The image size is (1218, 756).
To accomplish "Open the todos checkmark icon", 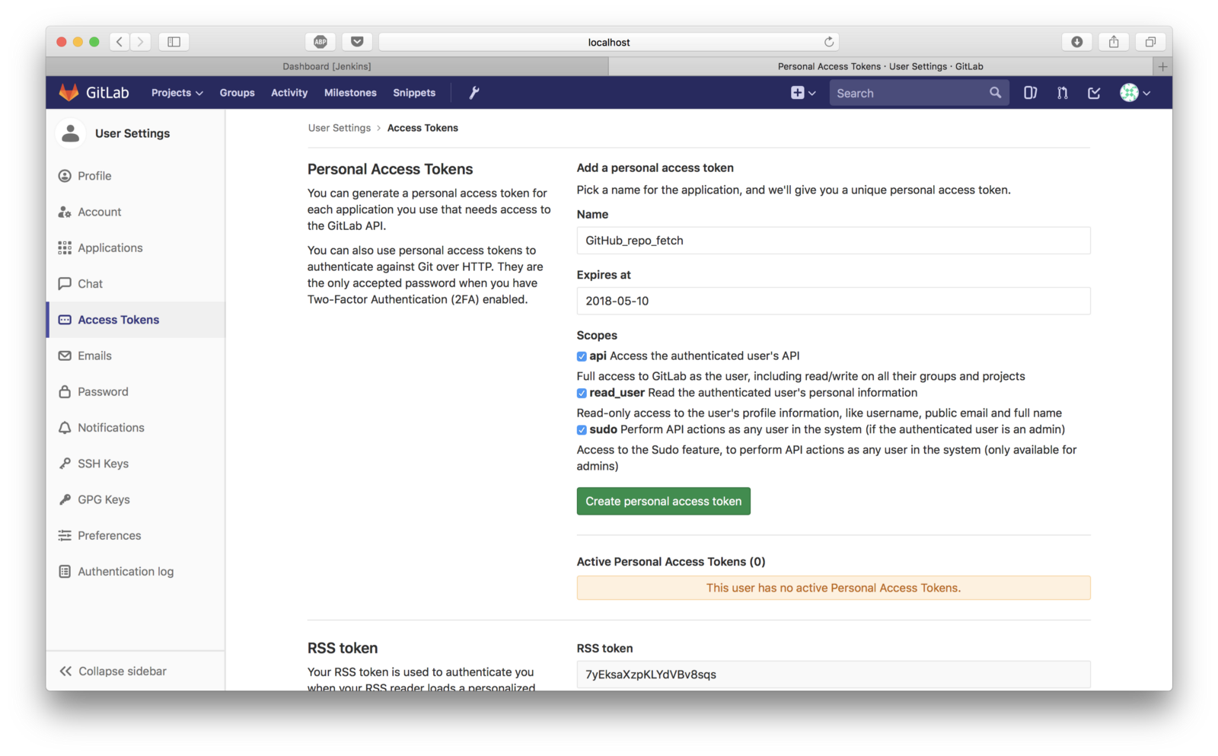I will pos(1094,93).
